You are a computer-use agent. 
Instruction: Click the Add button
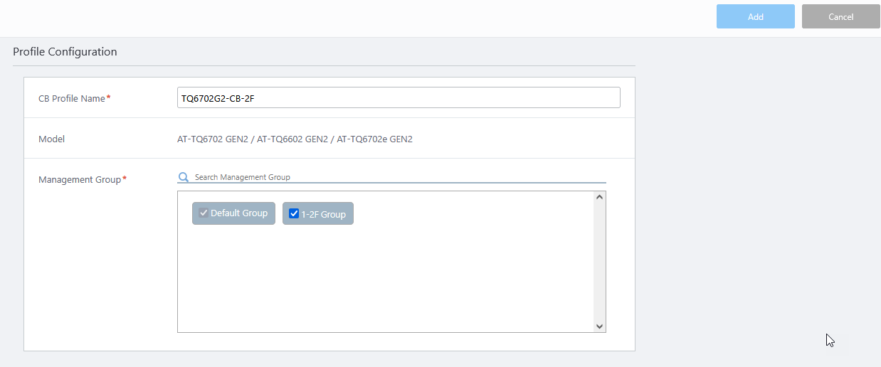[755, 16]
